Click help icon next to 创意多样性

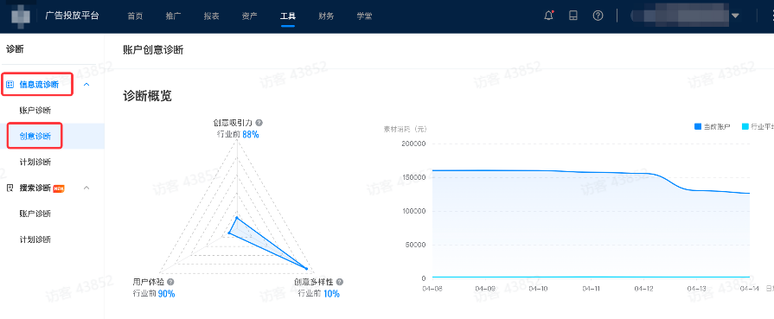339,282
